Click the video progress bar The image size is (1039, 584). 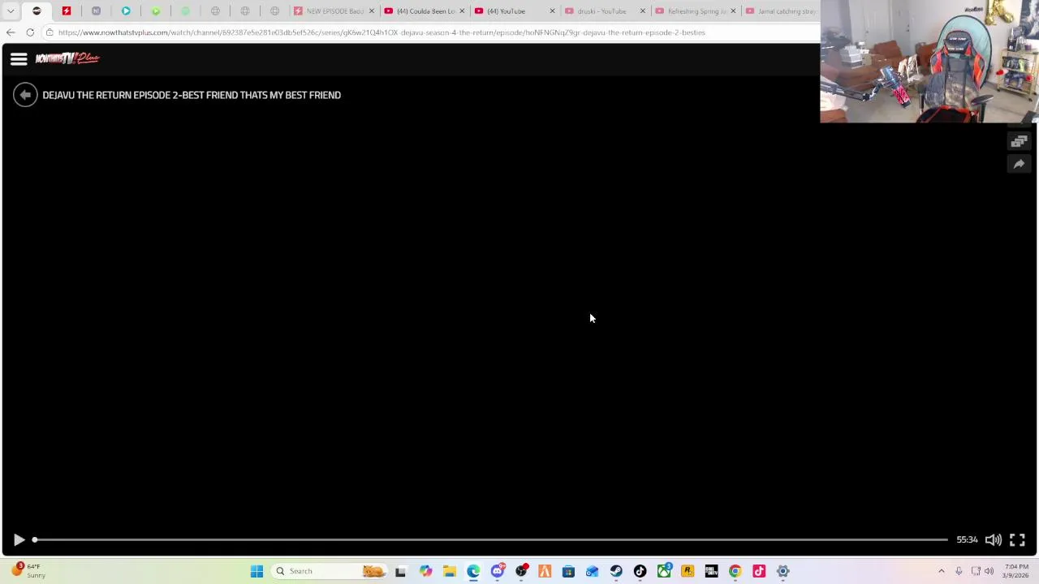click(x=490, y=540)
